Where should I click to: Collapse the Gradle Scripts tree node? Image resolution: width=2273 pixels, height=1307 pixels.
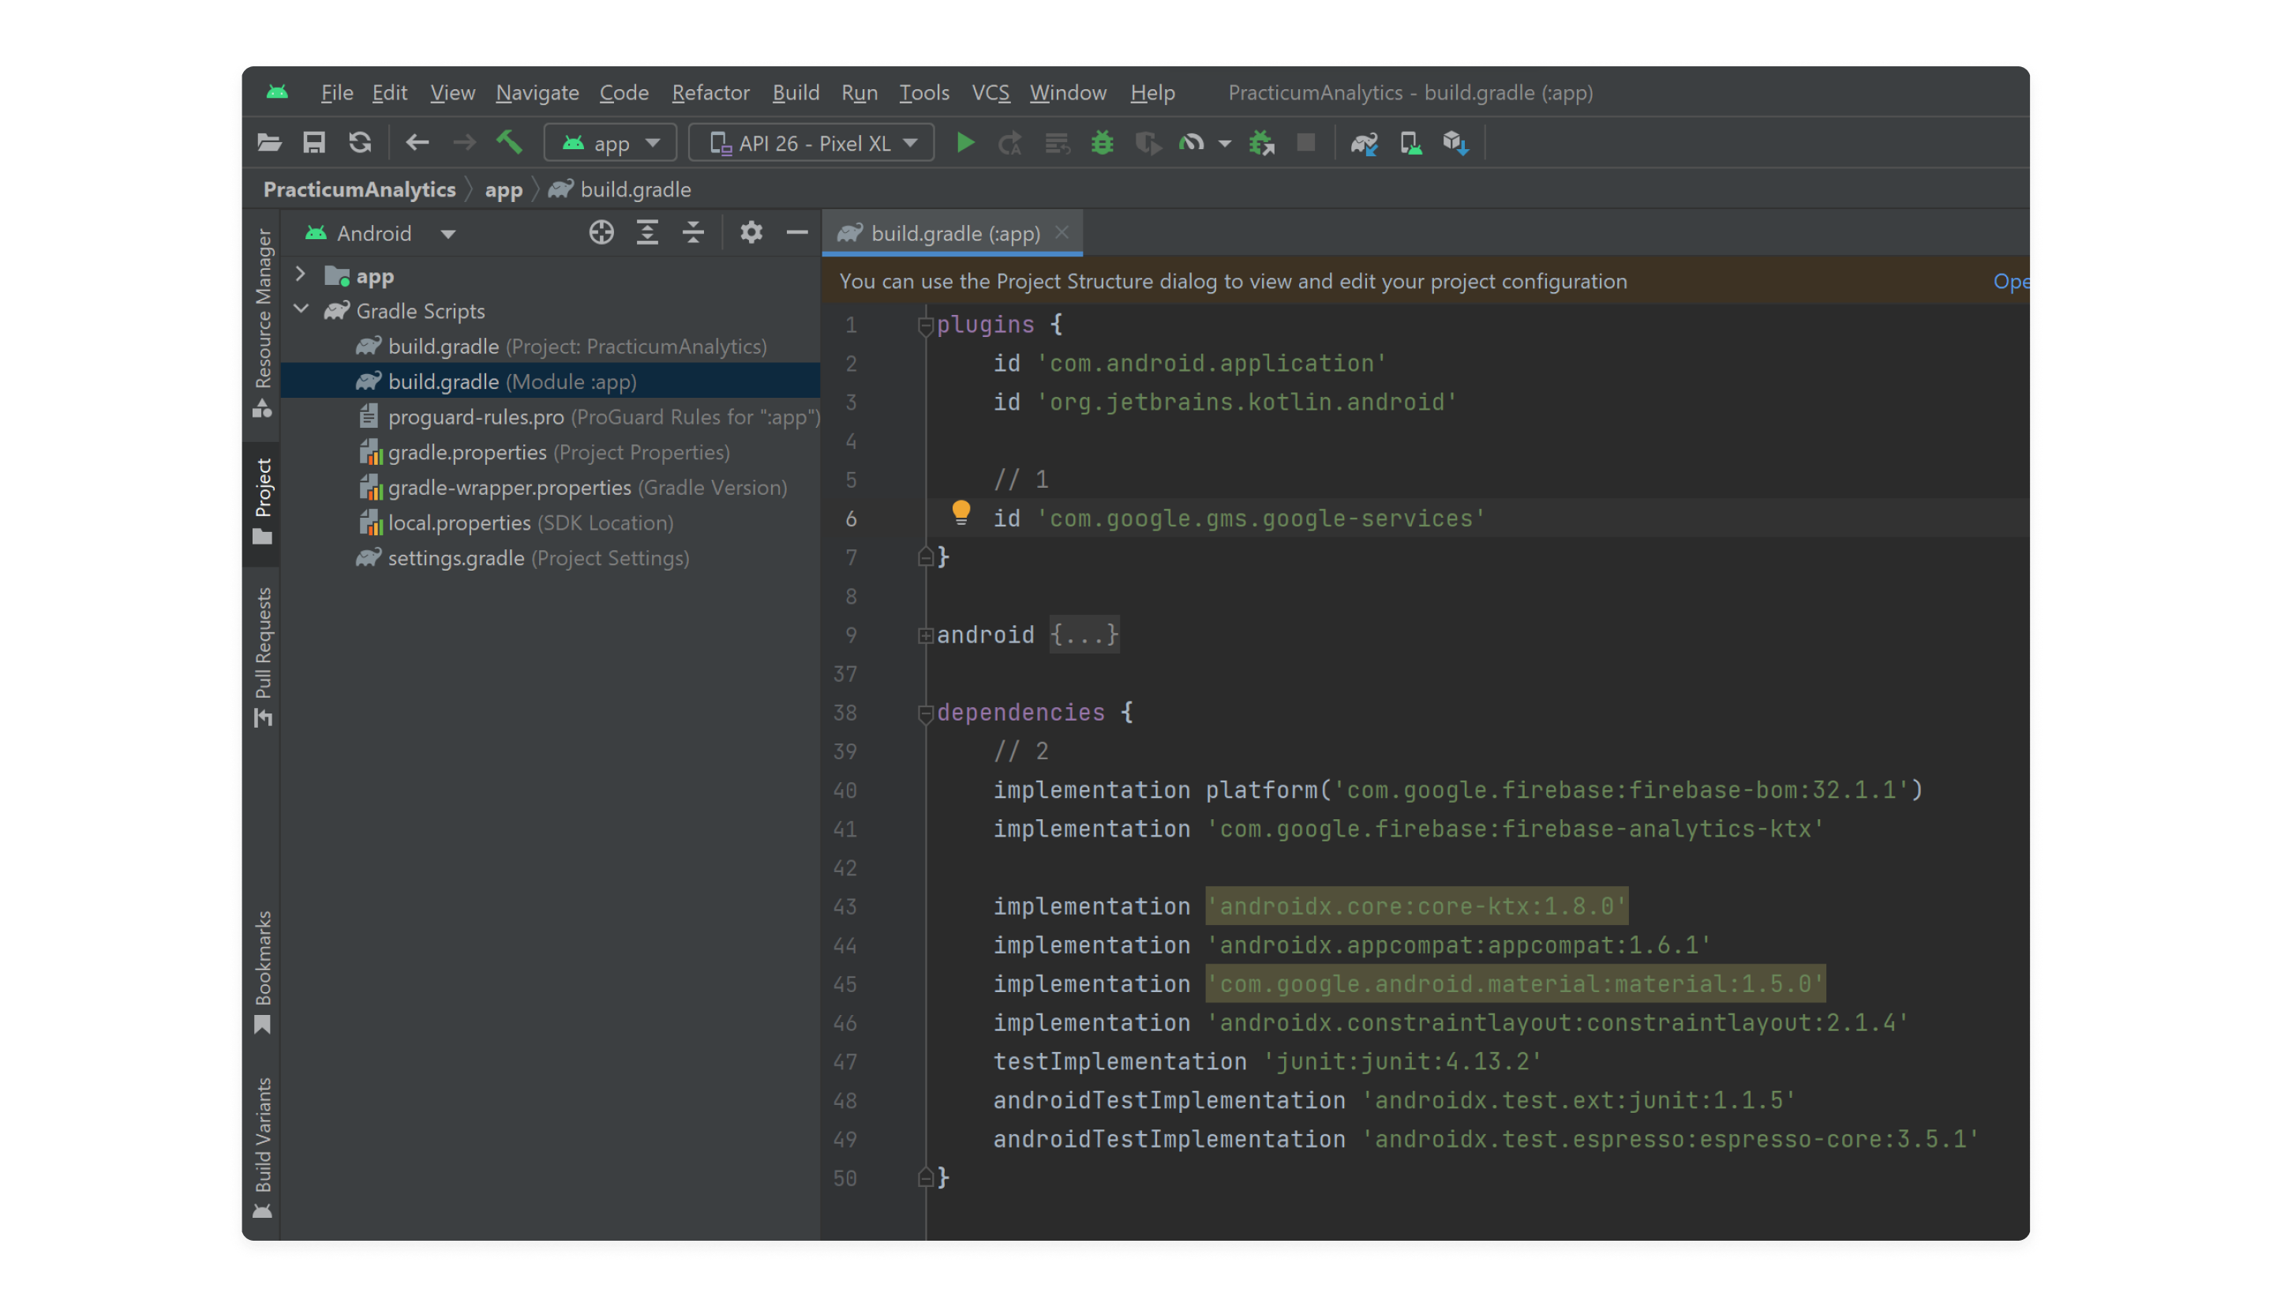301,309
